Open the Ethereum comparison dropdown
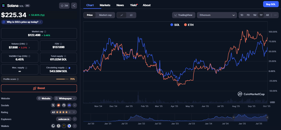 pos(217,15)
